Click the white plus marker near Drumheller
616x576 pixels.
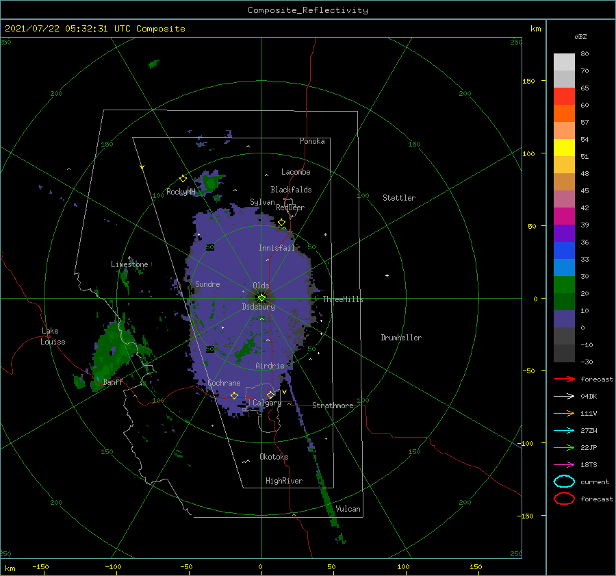387,275
